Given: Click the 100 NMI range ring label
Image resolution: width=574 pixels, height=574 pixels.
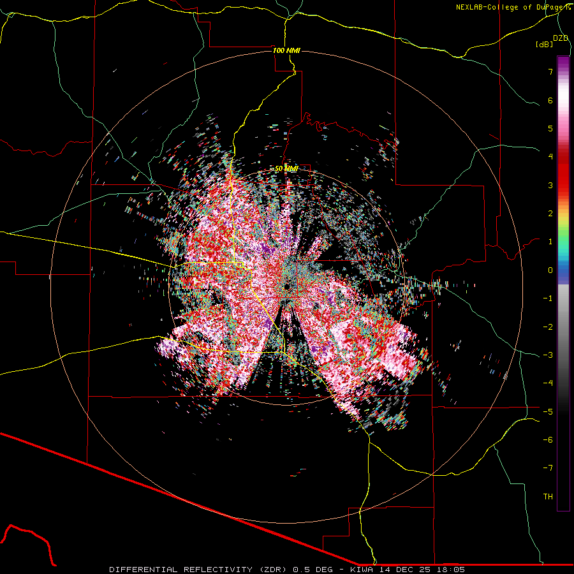Looking at the screenshot, I should (286, 50).
